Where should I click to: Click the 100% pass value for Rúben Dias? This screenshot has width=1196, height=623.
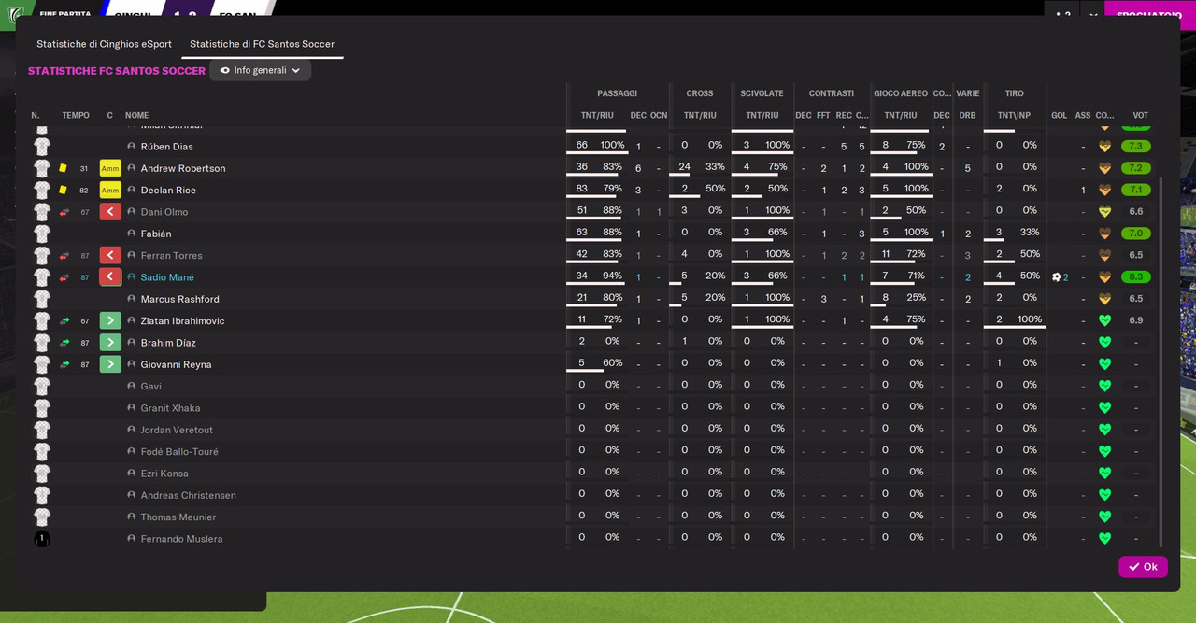[x=612, y=145]
